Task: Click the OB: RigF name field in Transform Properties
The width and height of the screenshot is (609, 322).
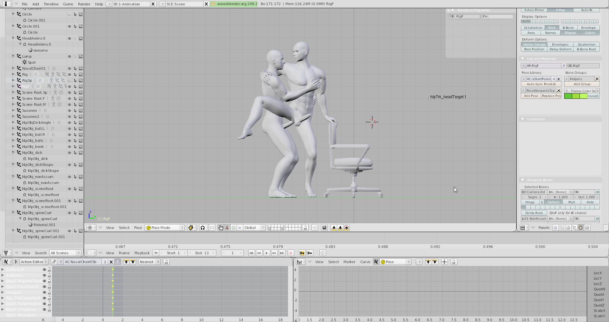Action: tap(464, 16)
